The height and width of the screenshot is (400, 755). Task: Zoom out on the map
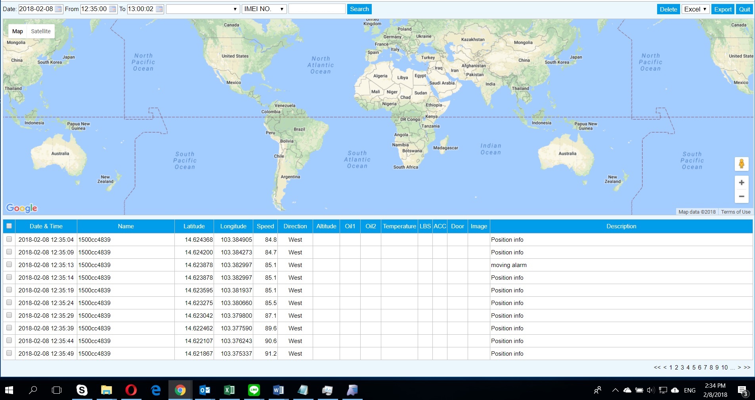[x=742, y=196]
